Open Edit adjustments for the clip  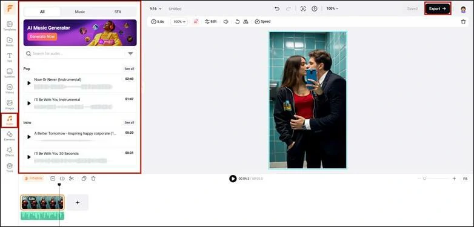pyautogui.click(x=211, y=22)
